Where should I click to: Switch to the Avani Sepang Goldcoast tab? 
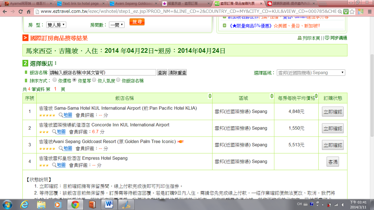coord(134,4)
